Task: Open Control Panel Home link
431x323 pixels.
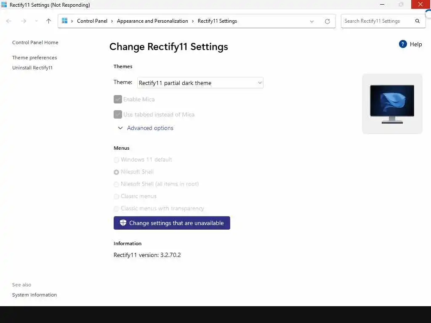Action: (35, 42)
